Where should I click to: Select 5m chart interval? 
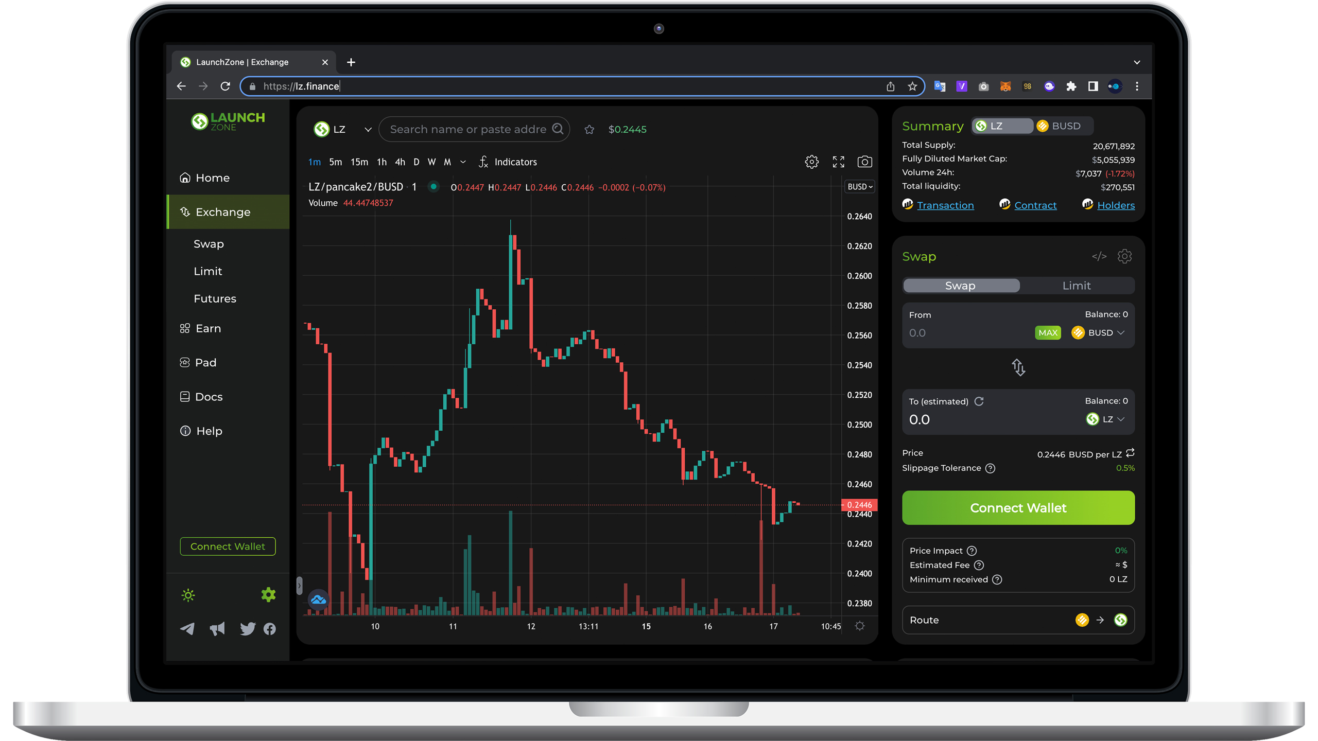tap(335, 162)
